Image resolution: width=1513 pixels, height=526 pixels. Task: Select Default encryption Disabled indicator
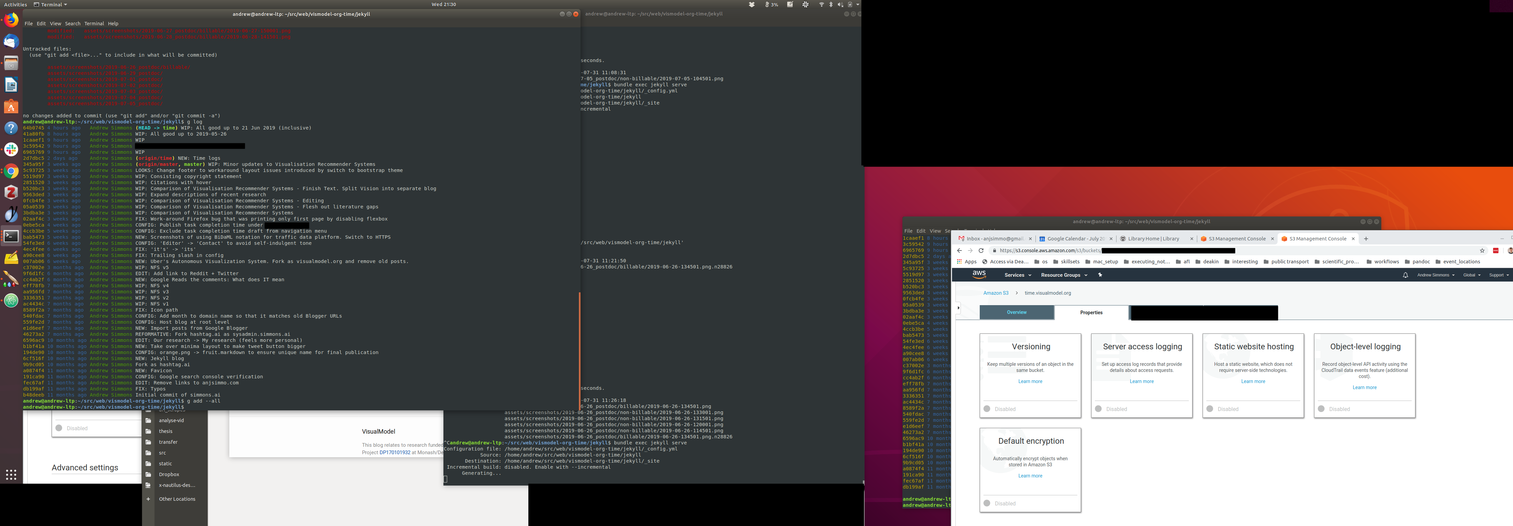pyautogui.click(x=987, y=503)
